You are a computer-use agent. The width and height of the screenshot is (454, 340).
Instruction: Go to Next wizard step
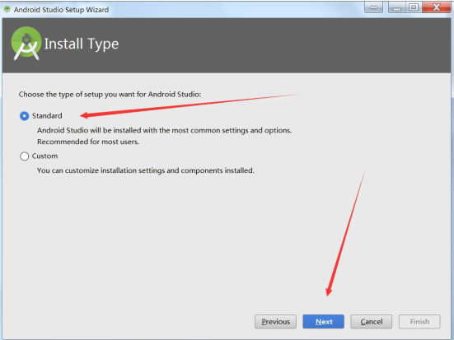click(x=324, y=322)
